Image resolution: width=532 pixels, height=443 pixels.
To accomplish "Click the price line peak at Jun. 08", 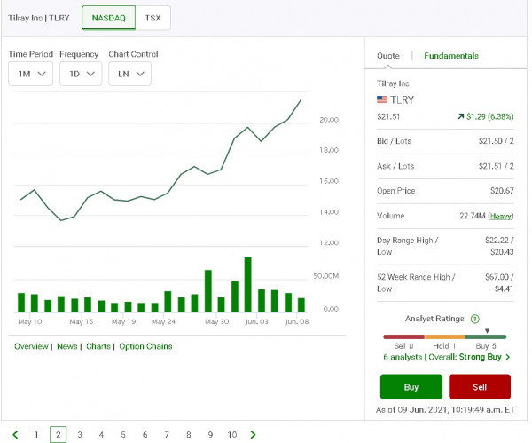I will click(301, 100).
